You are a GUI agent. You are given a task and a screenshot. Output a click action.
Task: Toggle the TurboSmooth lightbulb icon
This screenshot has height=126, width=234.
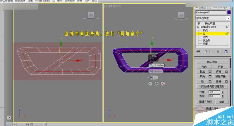pyautogui.click(x=199, y=24)
